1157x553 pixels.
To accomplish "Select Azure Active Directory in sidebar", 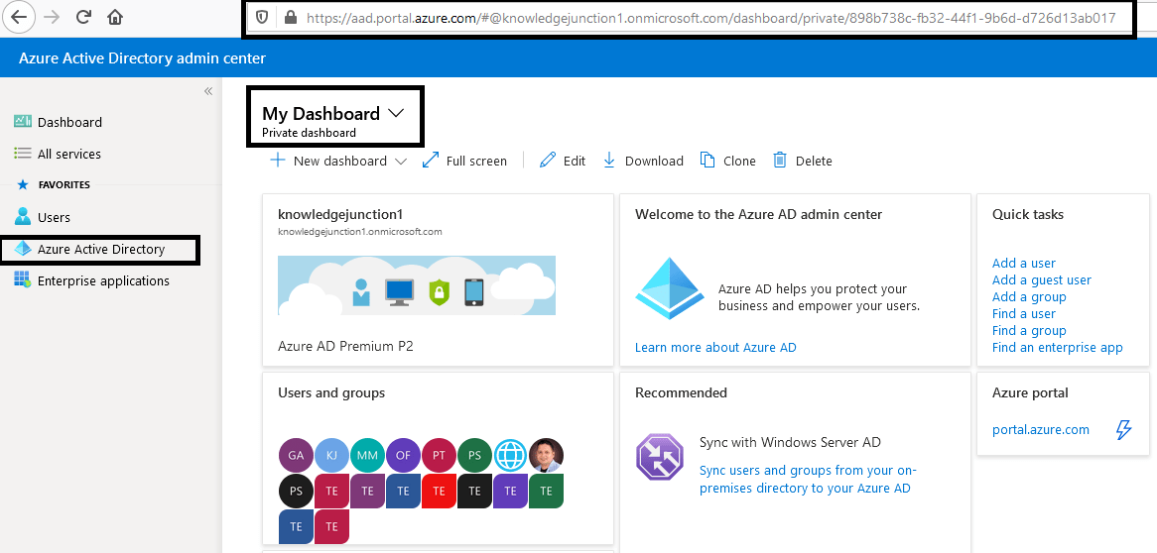I will coord(90,249).
